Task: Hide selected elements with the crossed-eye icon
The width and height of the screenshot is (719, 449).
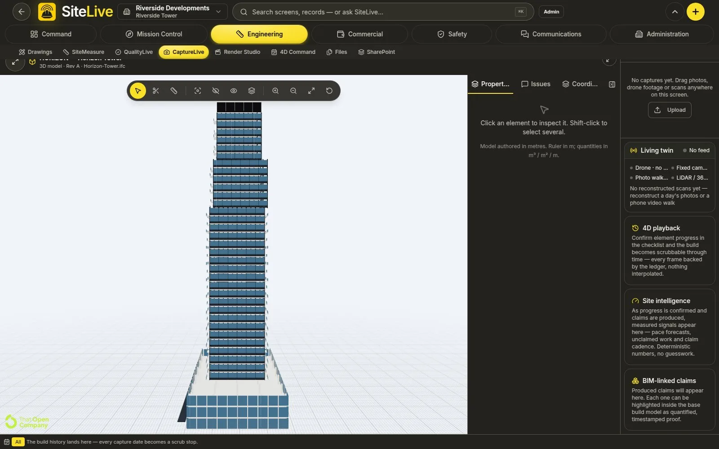Action: [x=216, y=91]
